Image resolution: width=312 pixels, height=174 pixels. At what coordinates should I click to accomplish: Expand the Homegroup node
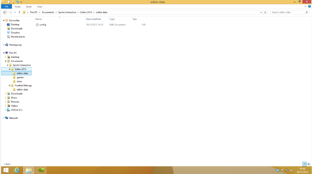(x=3, y=45)
